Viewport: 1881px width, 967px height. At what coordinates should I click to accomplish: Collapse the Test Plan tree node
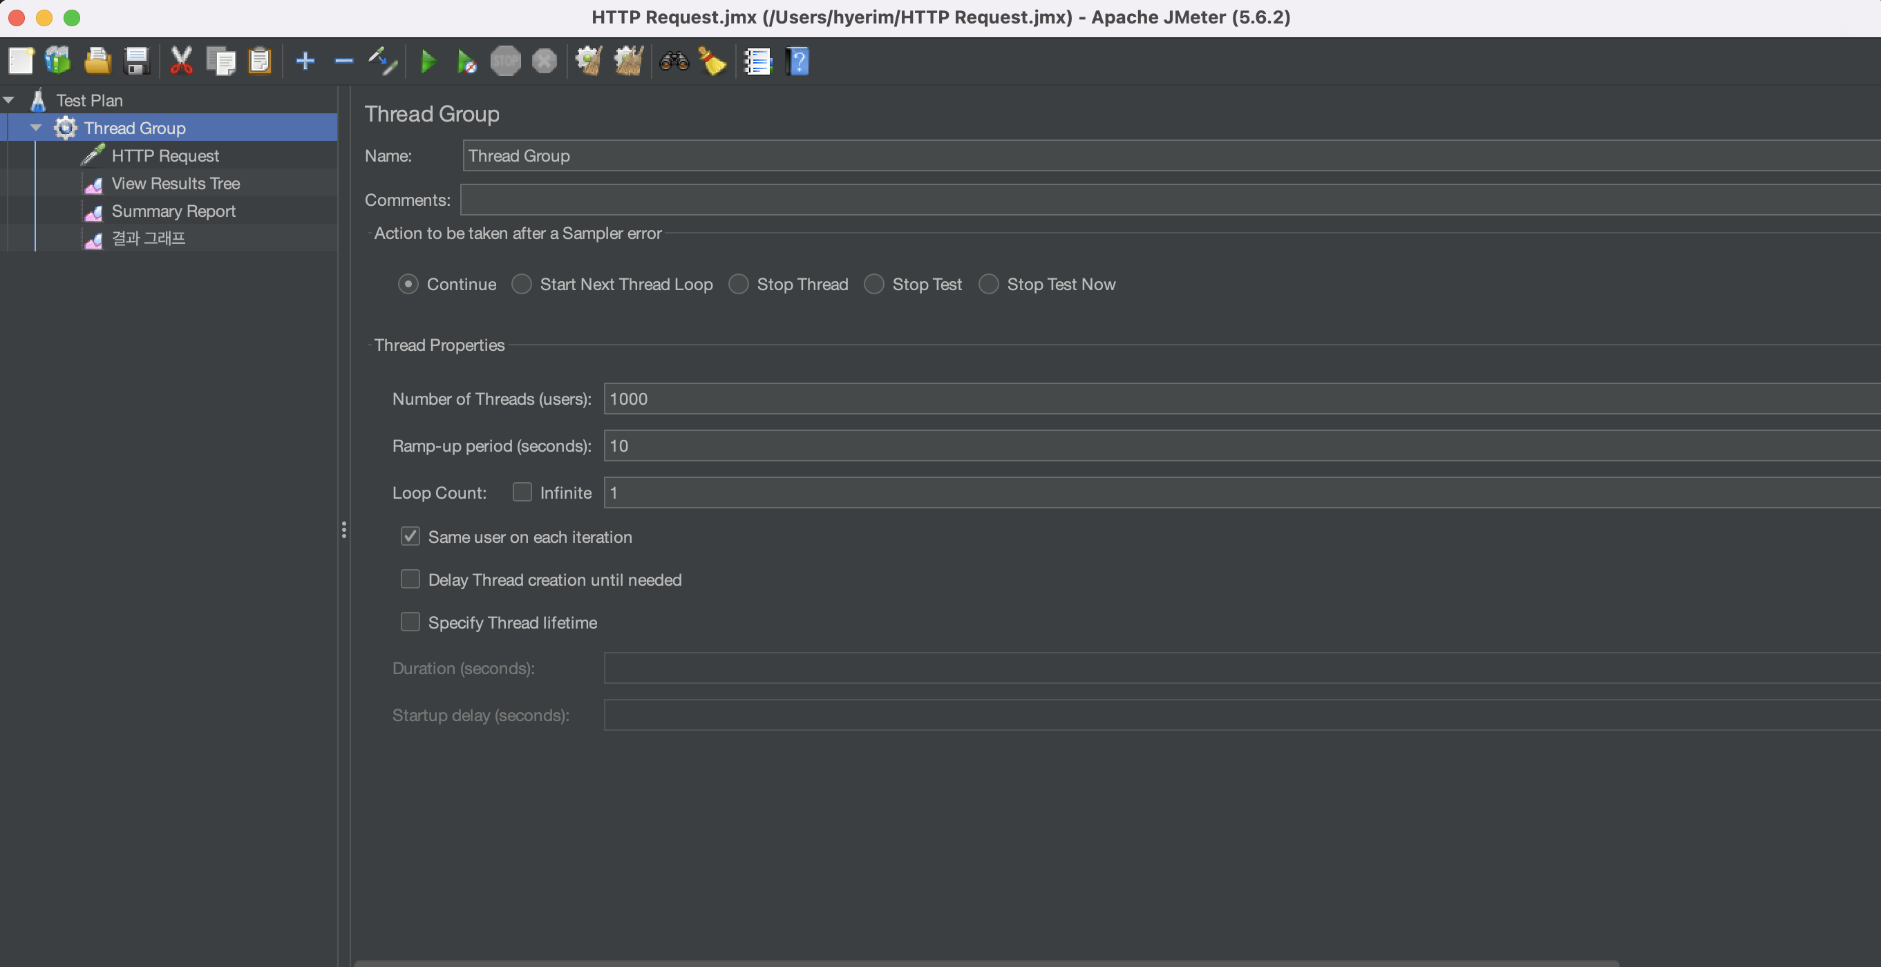coord(9,100)
